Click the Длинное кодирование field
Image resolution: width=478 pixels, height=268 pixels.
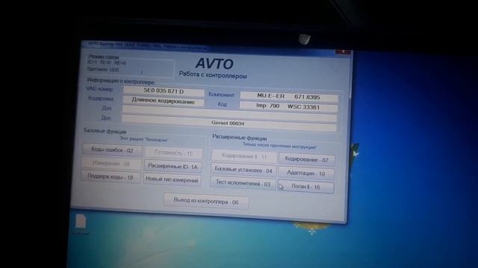[163, 101]
